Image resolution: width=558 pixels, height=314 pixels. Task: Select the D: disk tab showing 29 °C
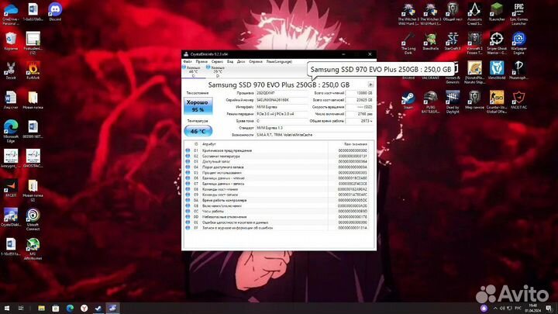pyautogui.click(x=217, y=71)
